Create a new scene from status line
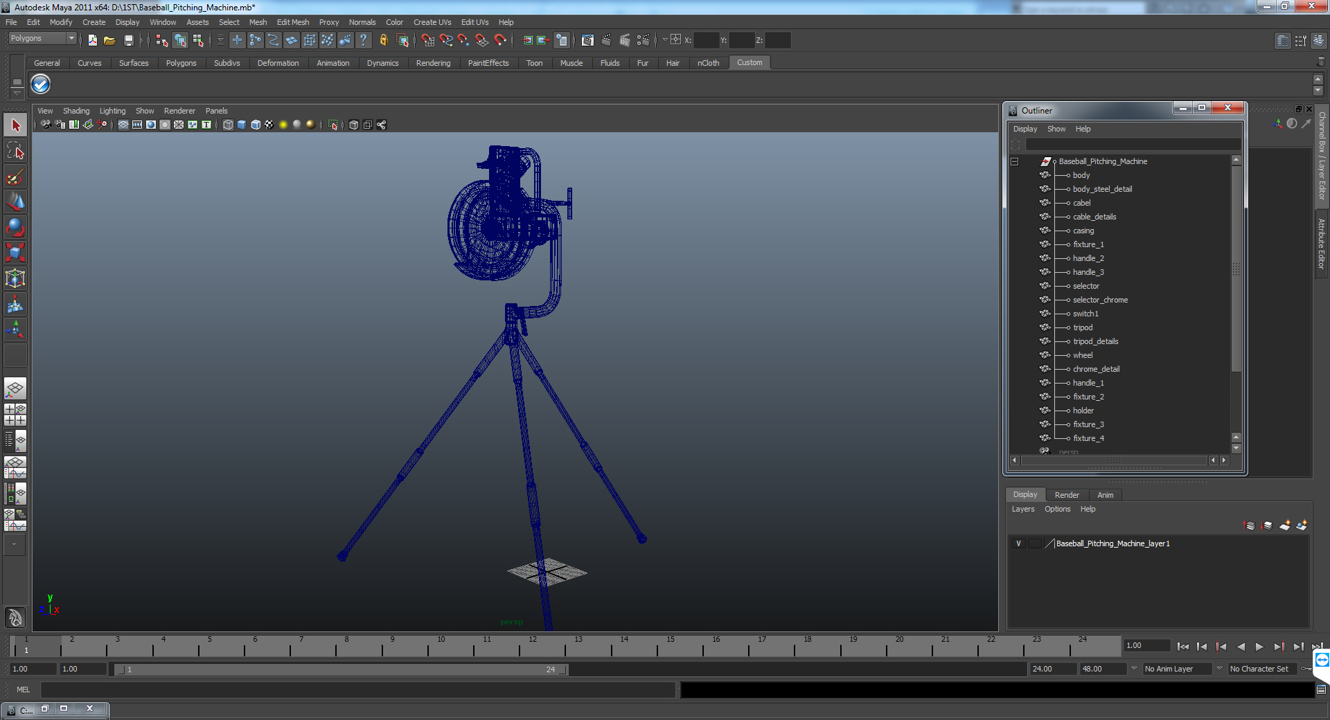Viewport: 1330px width, 720px height. click(92, 40)
